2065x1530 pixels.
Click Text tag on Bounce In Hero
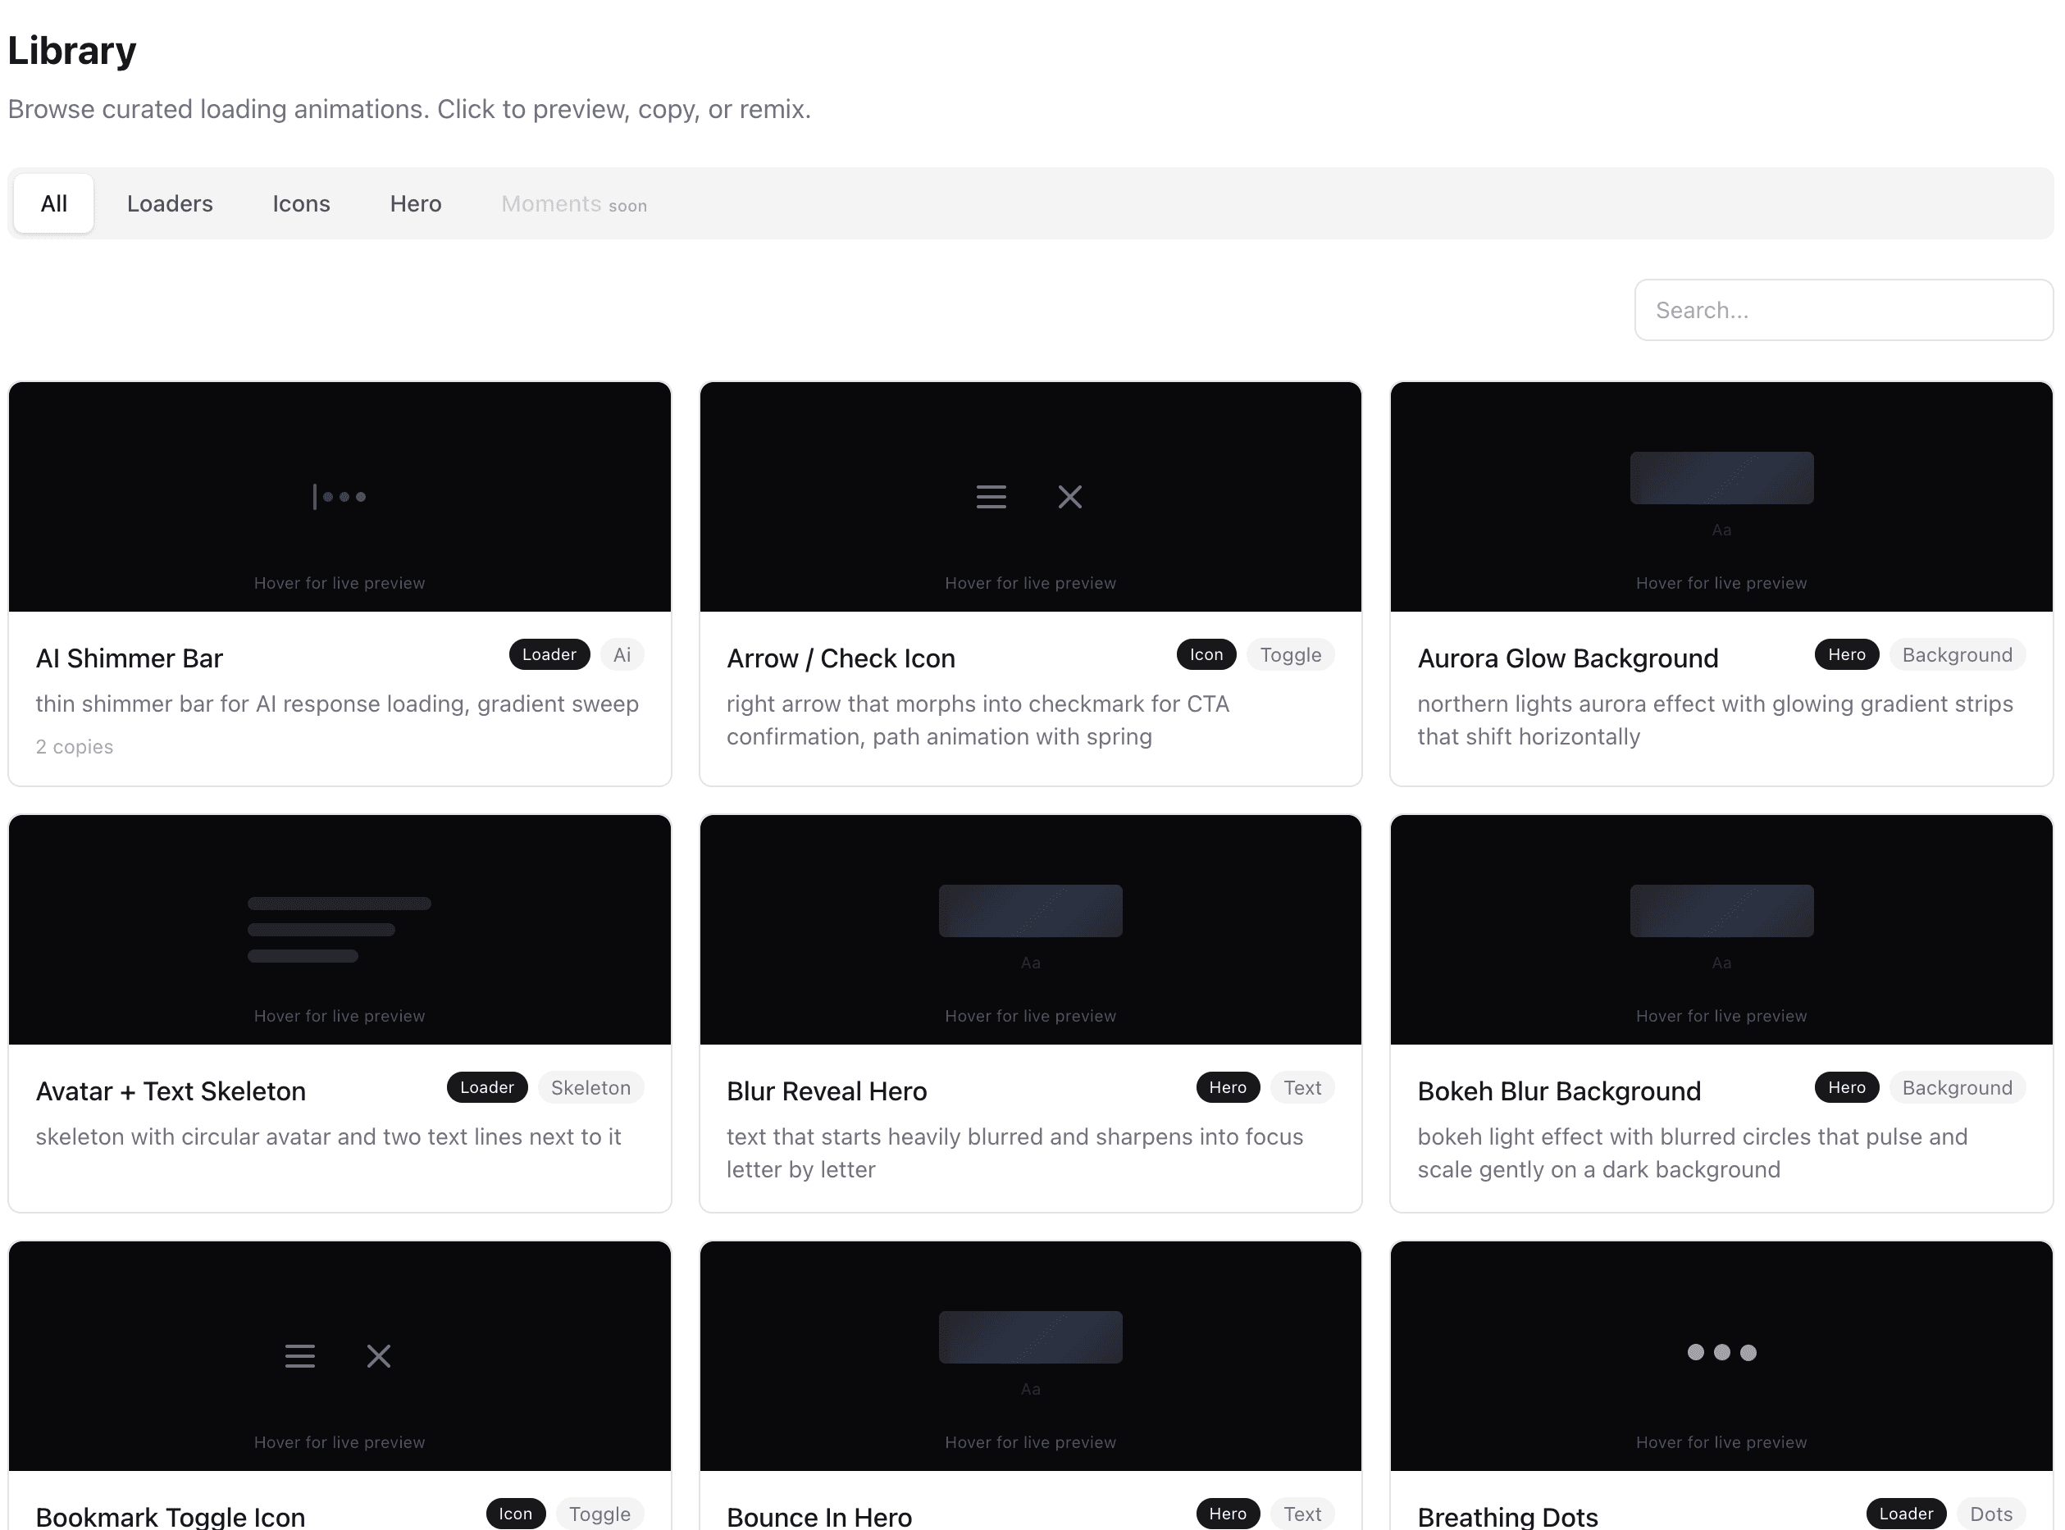[x=1301, y=1514]
